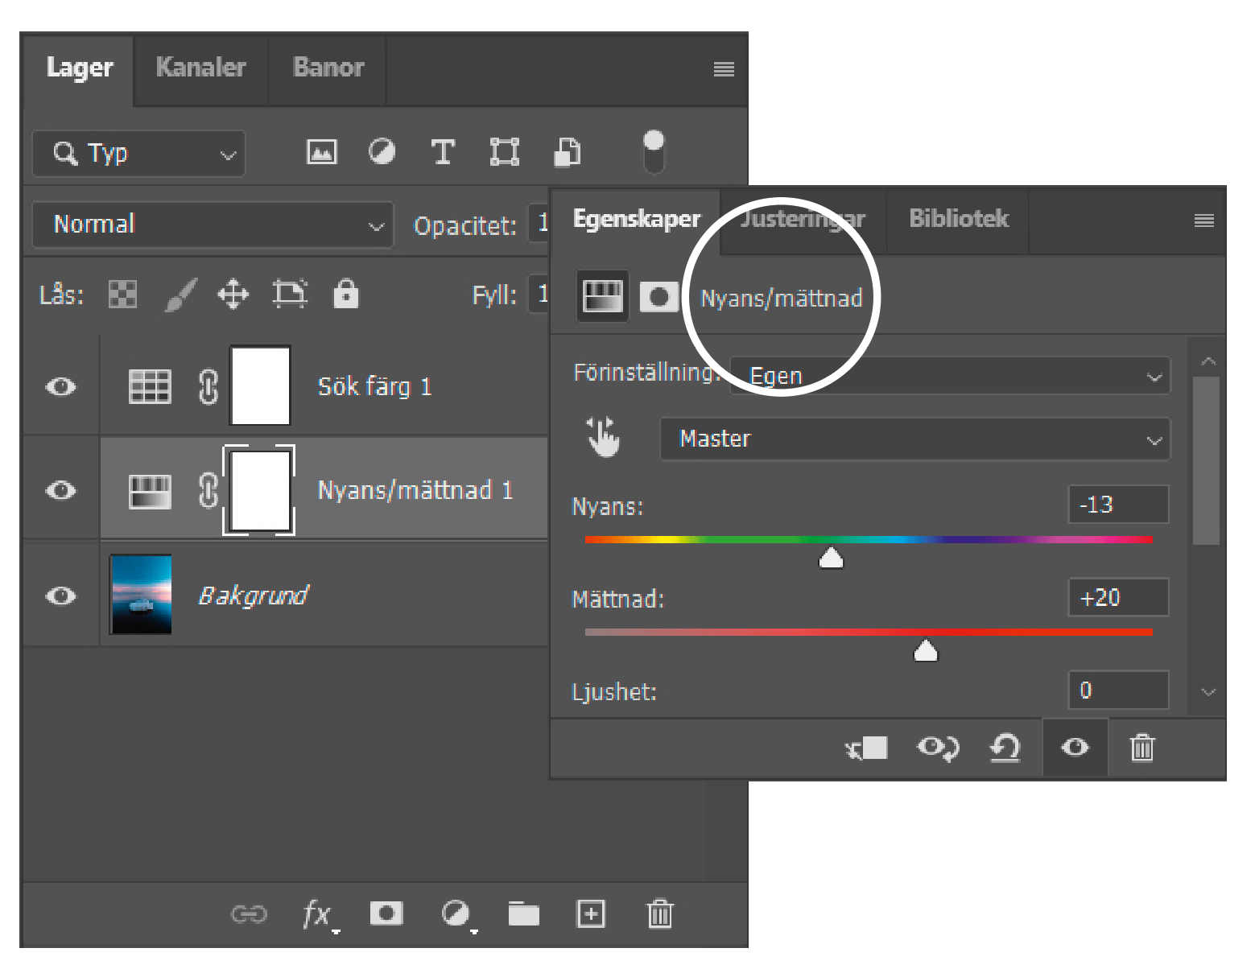Expand the Förinställning preset dropdown
Screen dimensions: 1255x977
[950, 376]
